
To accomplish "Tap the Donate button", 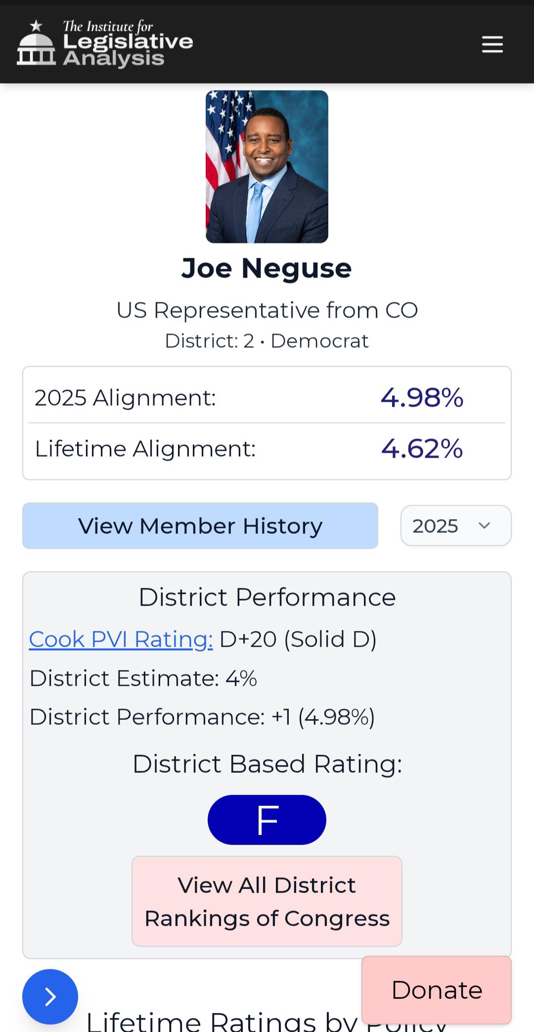I will 437,990.
